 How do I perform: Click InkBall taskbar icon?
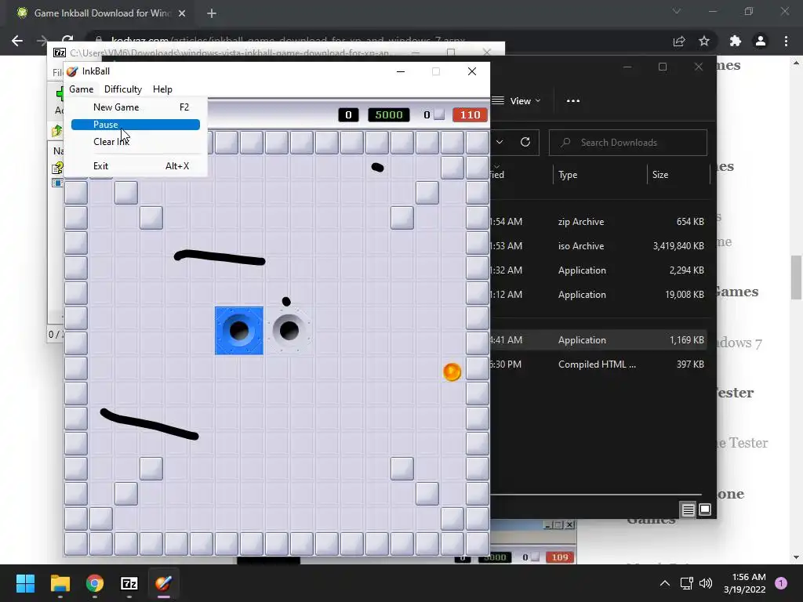(163, 583)
